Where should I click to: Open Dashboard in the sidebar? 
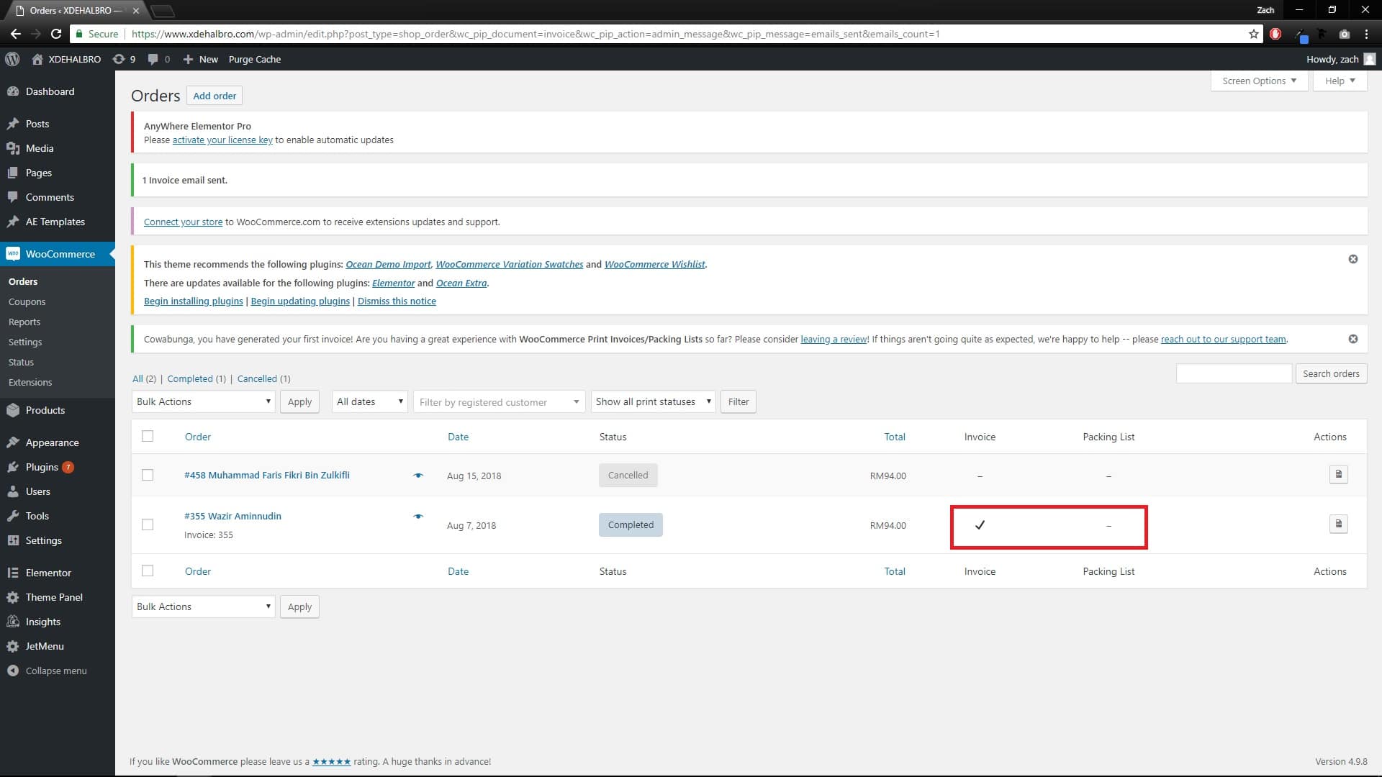pyautogui.click(x=58, y=91)
